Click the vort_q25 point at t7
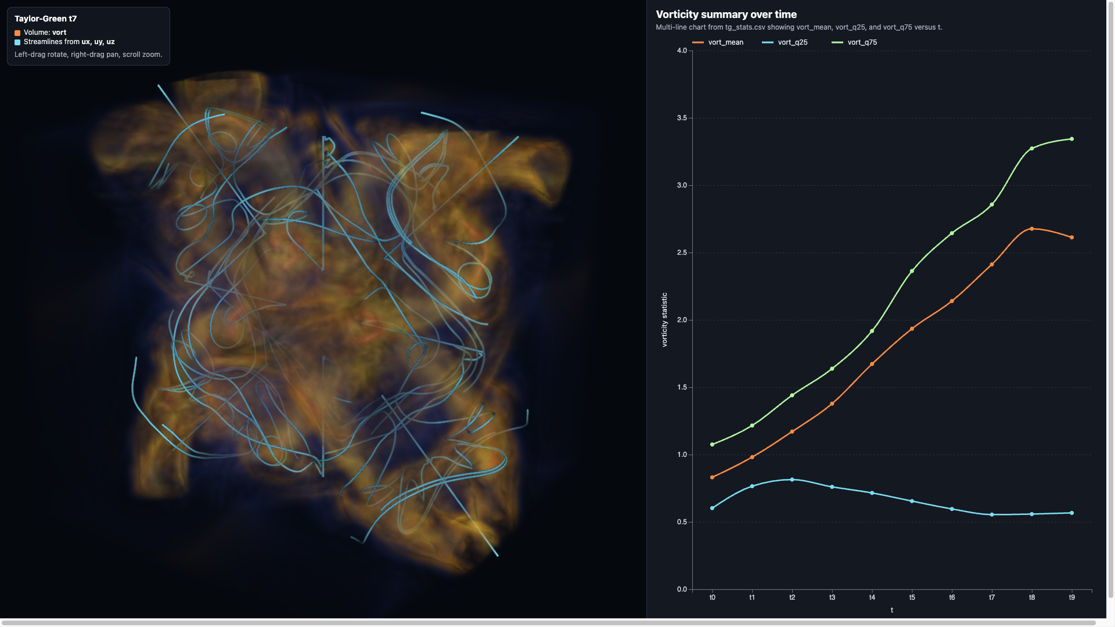The width and height of the screenshot is (1115, 627). tap(992, 515)
